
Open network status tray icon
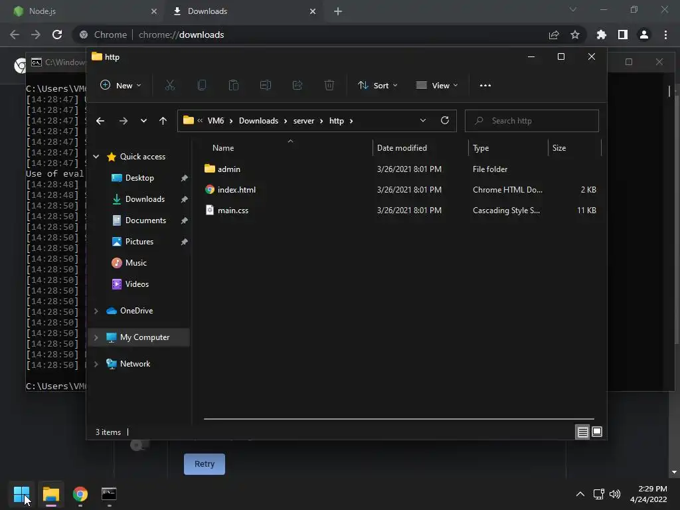click(x=599, y=494)
